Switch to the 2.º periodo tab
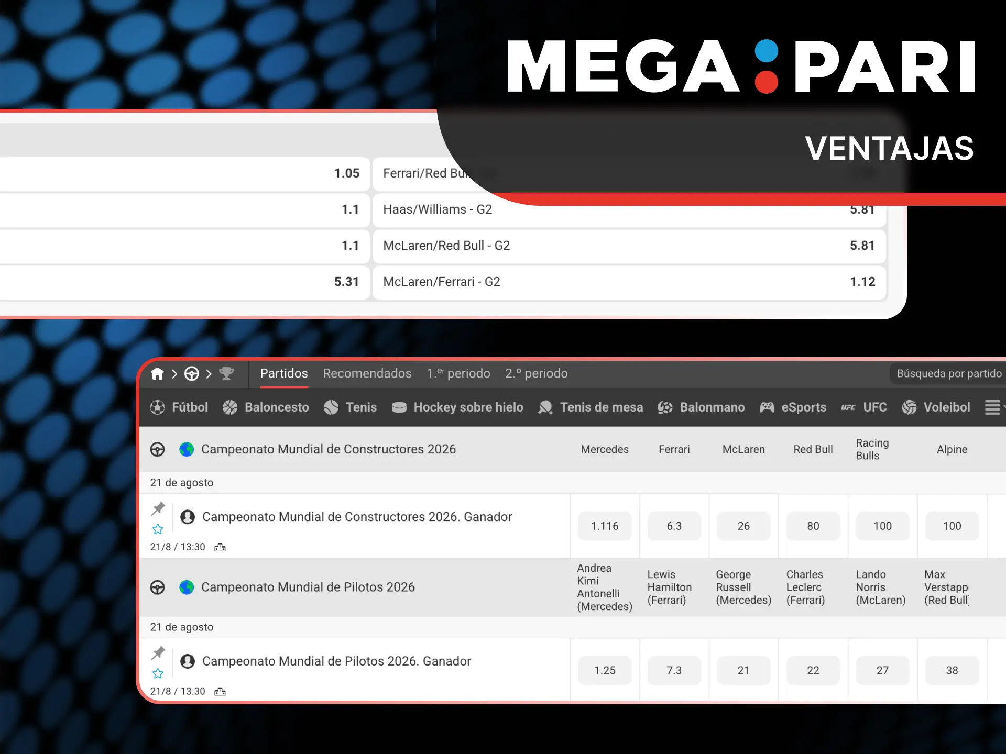Viewport: 1006px width, 754px height. [x=537, y=374]
